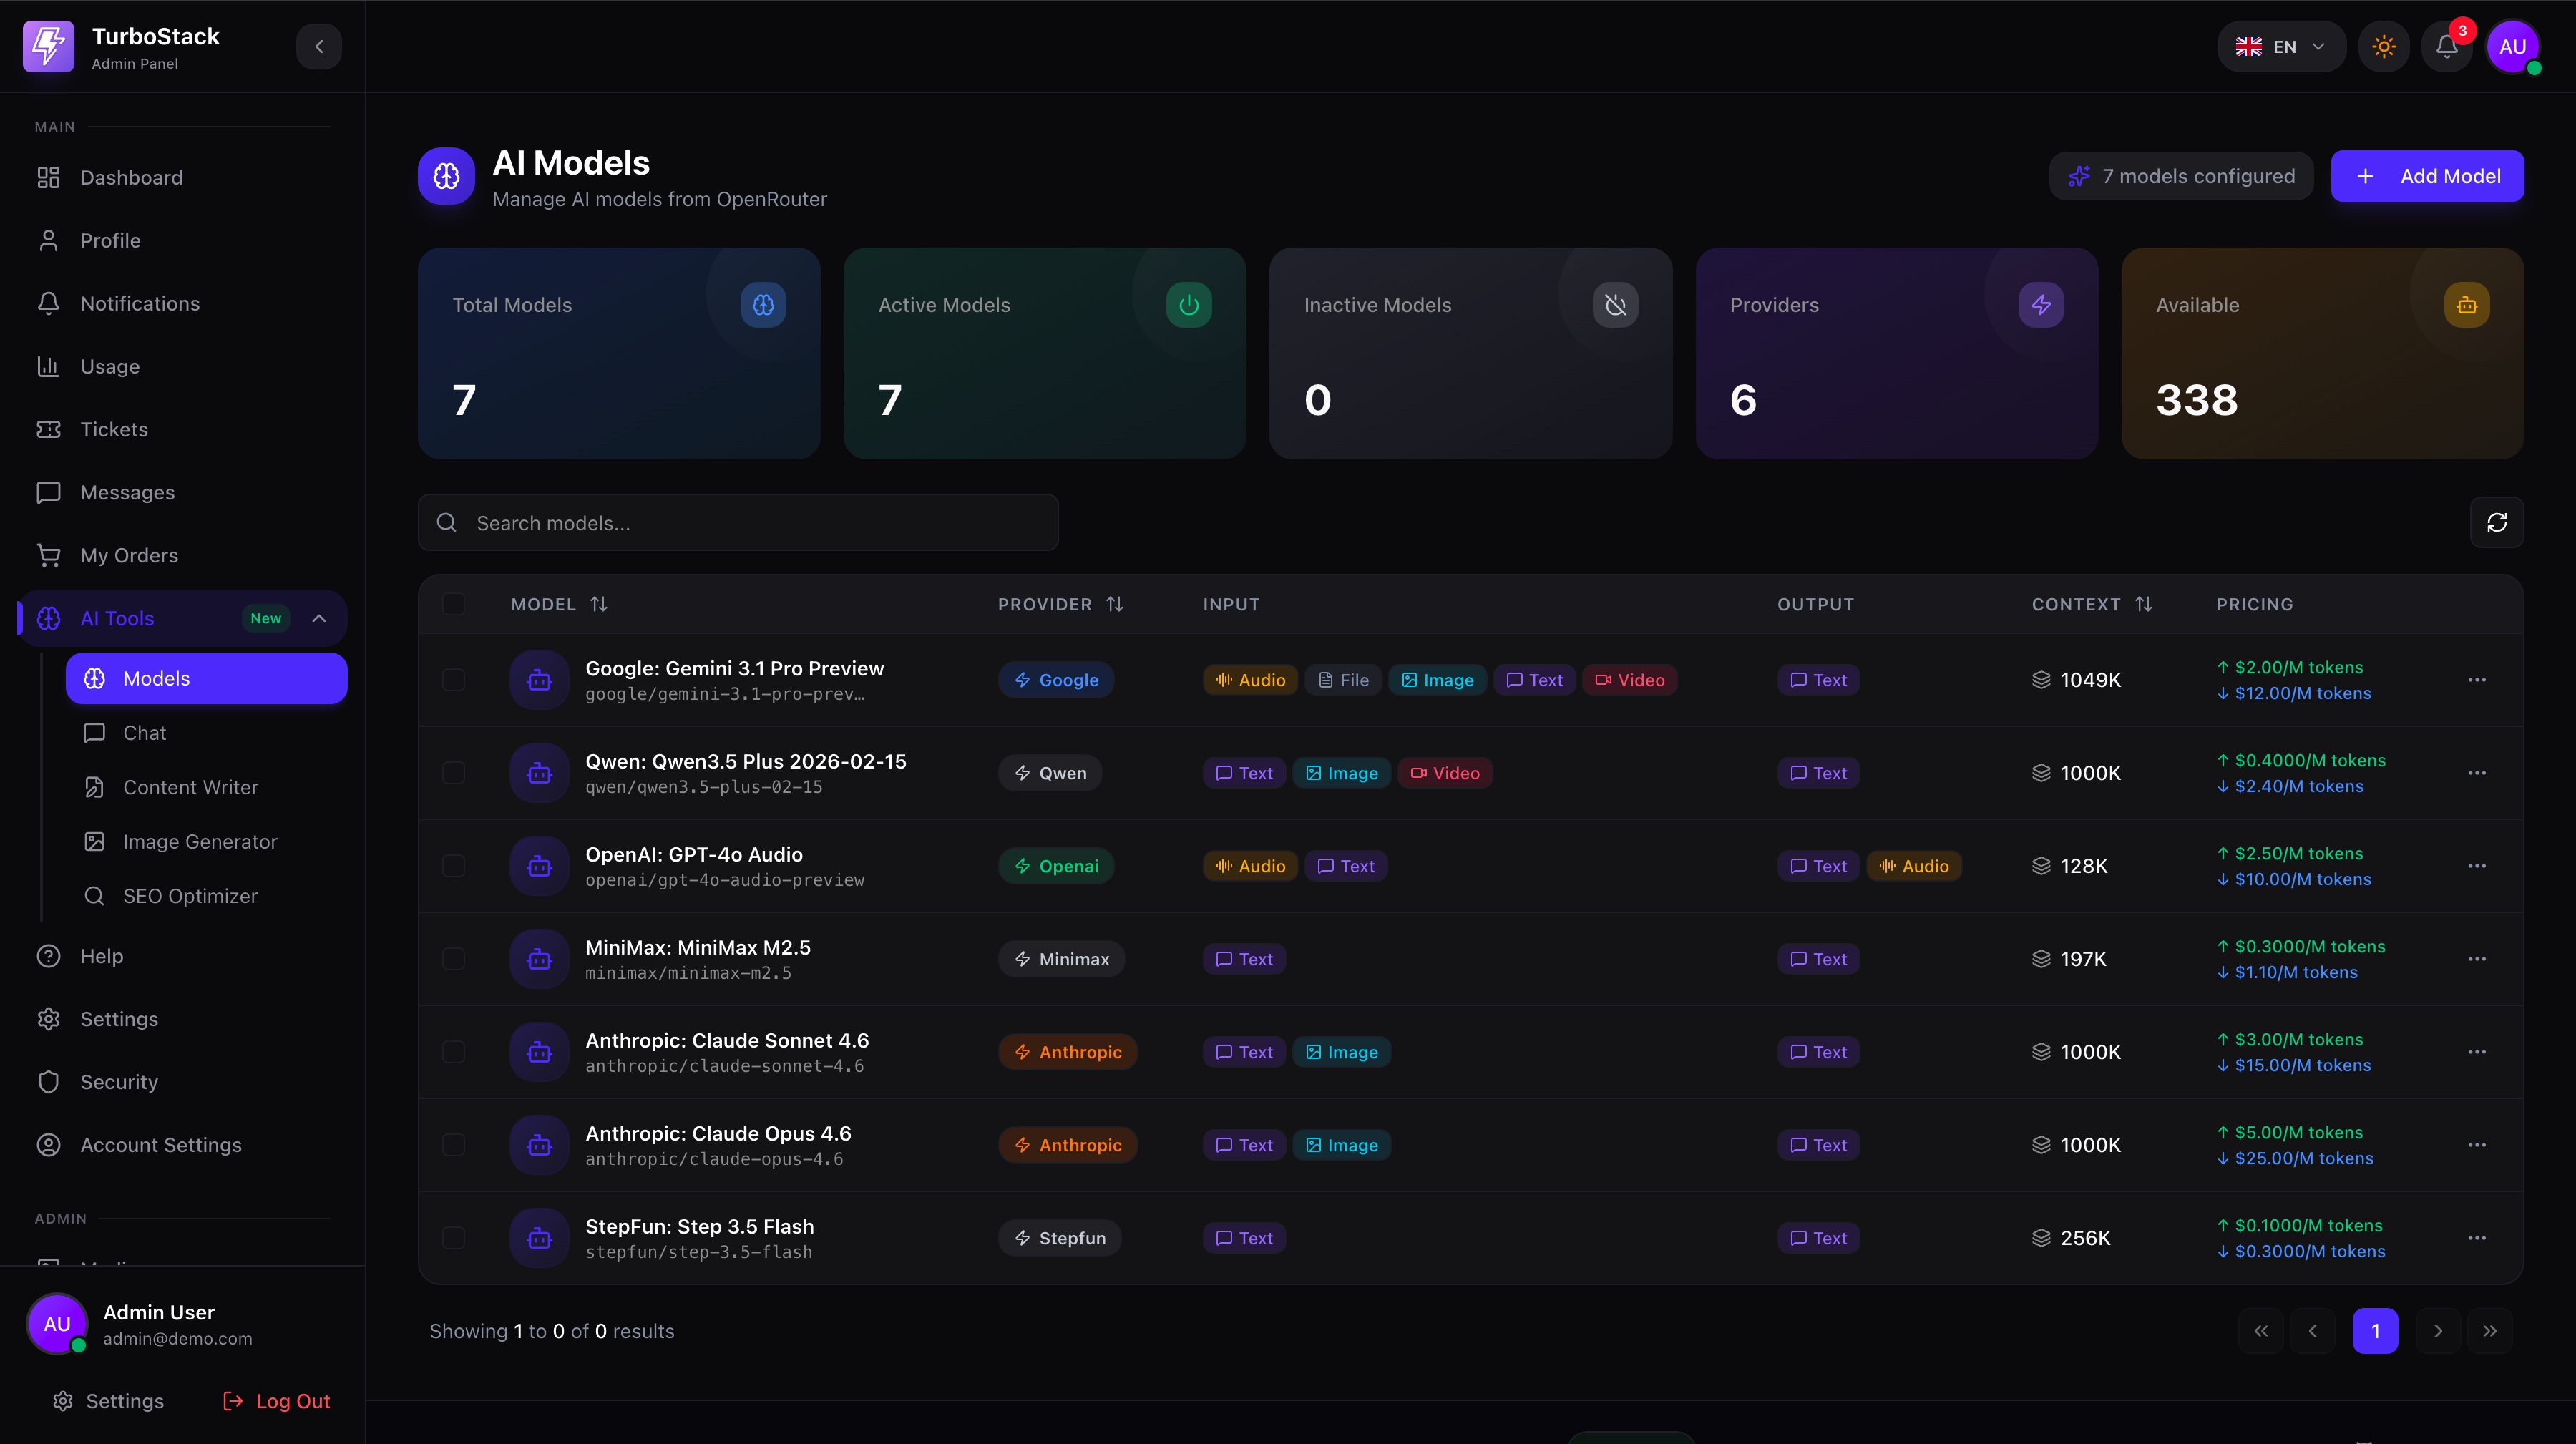
Task: Click the Log Out link
Action: click(x=276, y=1401)
